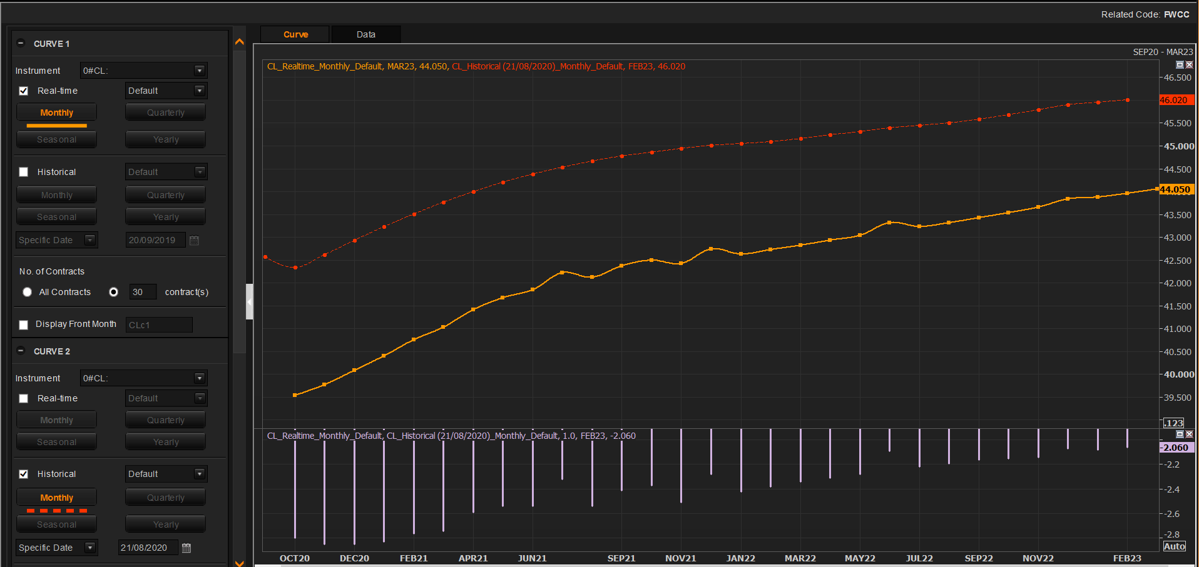The height and width of the screenshot is (567, 1199).
Task: Toggle the .123 decimal precision button
Action: (x=1173, y=423)
